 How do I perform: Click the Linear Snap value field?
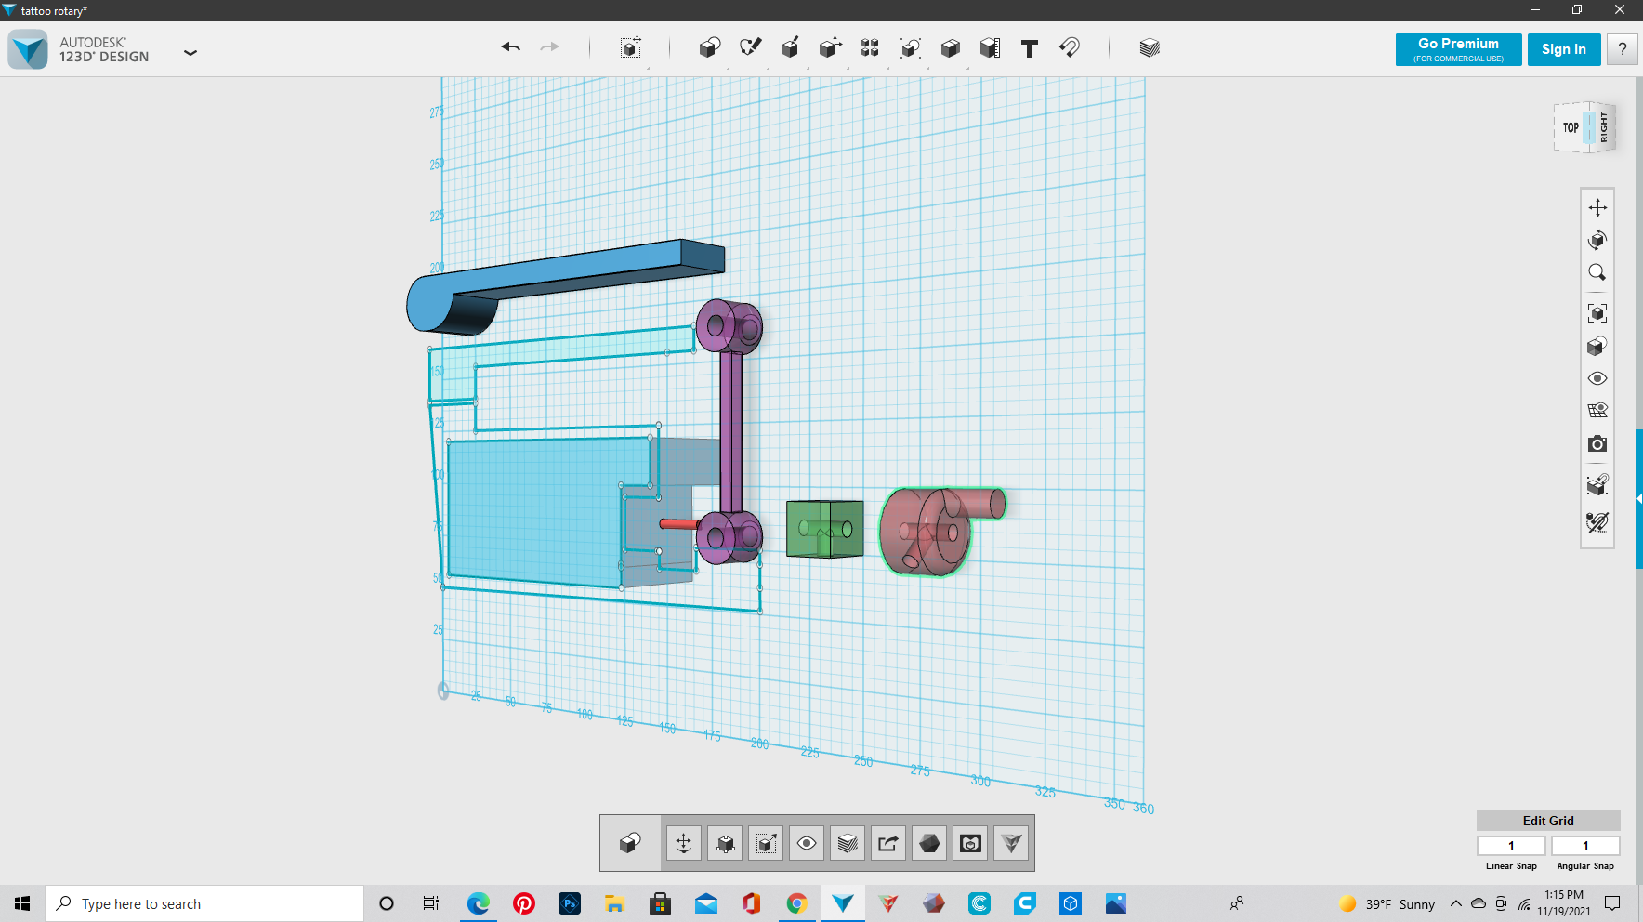[1511, 846]
